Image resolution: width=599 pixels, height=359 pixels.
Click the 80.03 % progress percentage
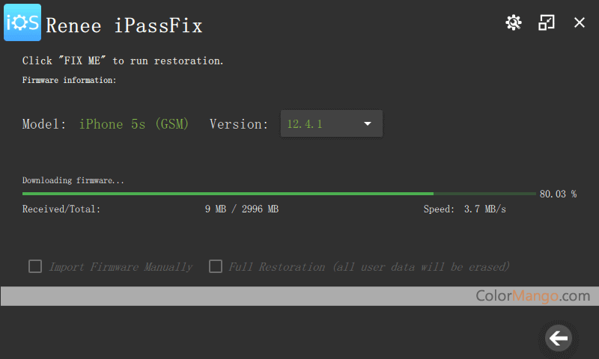click(x=558, y=194)
